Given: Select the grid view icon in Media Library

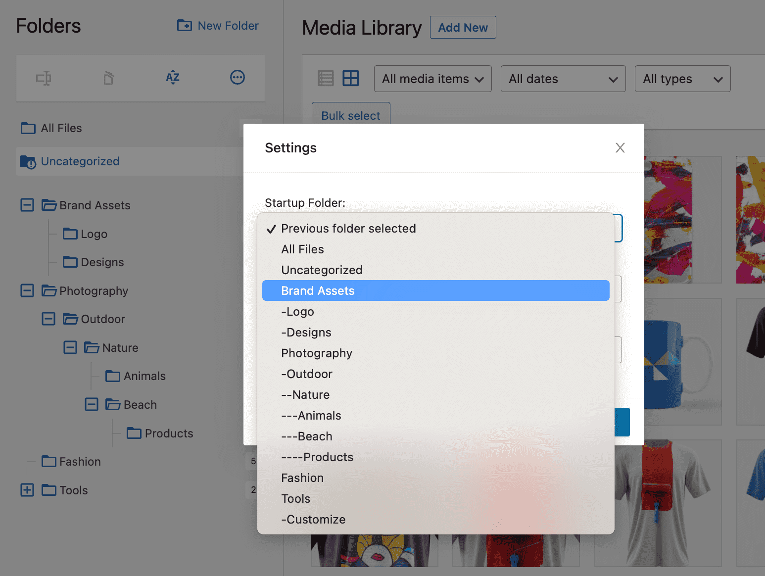Looking at the screenshot, I should point(351,78).
